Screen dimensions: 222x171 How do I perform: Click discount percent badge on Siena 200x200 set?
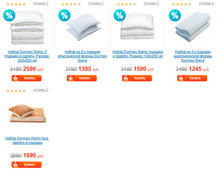point(9,15)
